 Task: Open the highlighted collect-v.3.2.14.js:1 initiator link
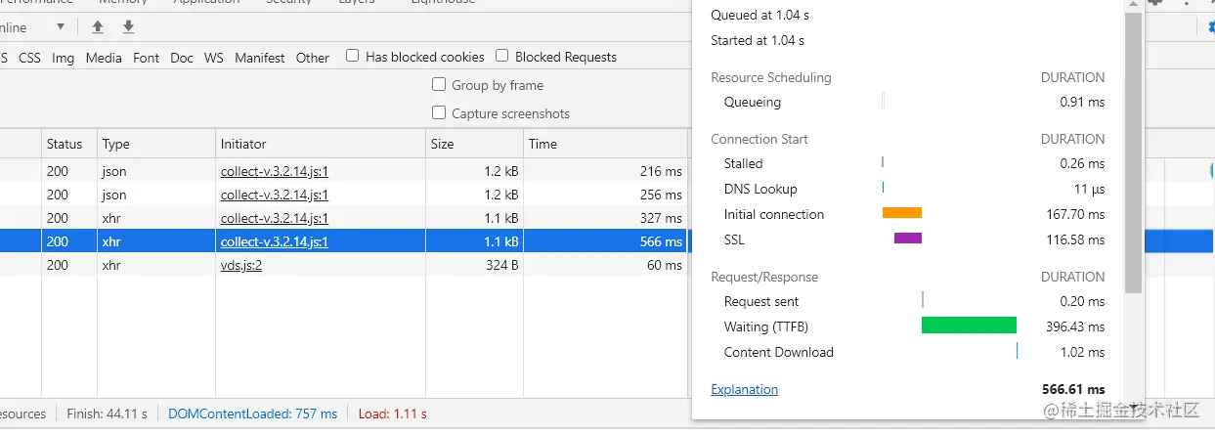pyautogui.click(x=275, y=241)
